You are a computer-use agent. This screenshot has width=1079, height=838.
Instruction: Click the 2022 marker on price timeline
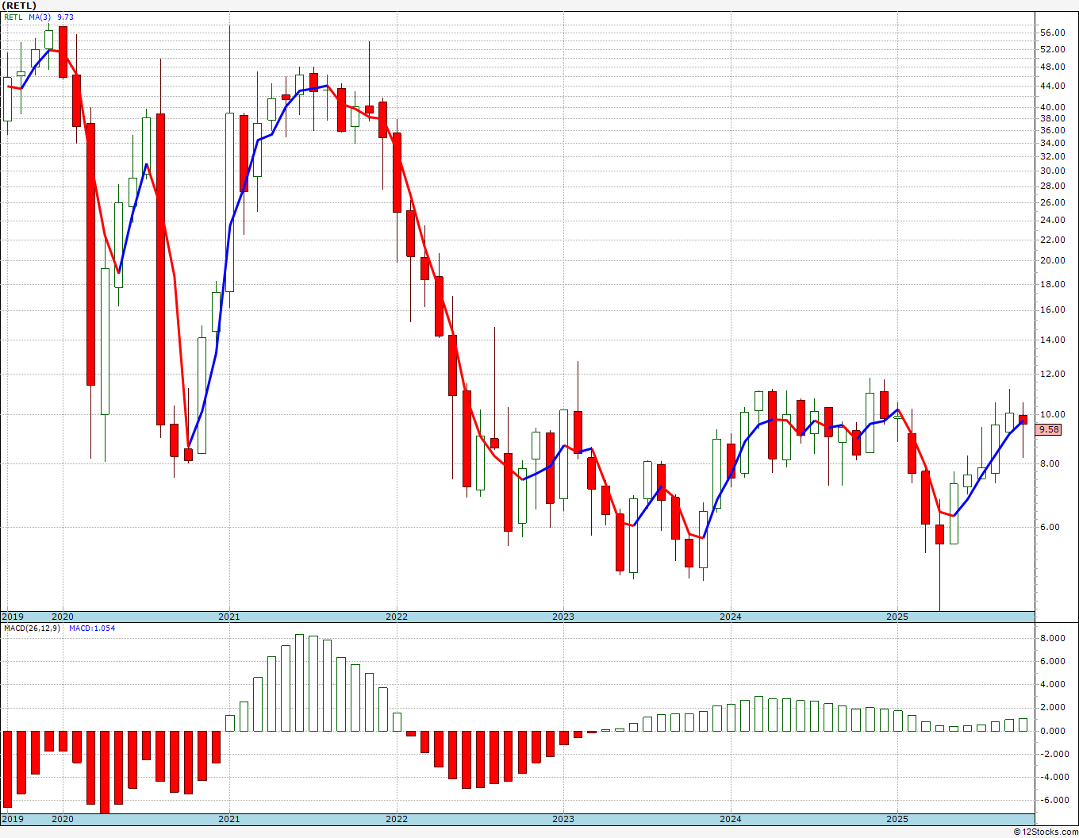[x=396, y=617]
